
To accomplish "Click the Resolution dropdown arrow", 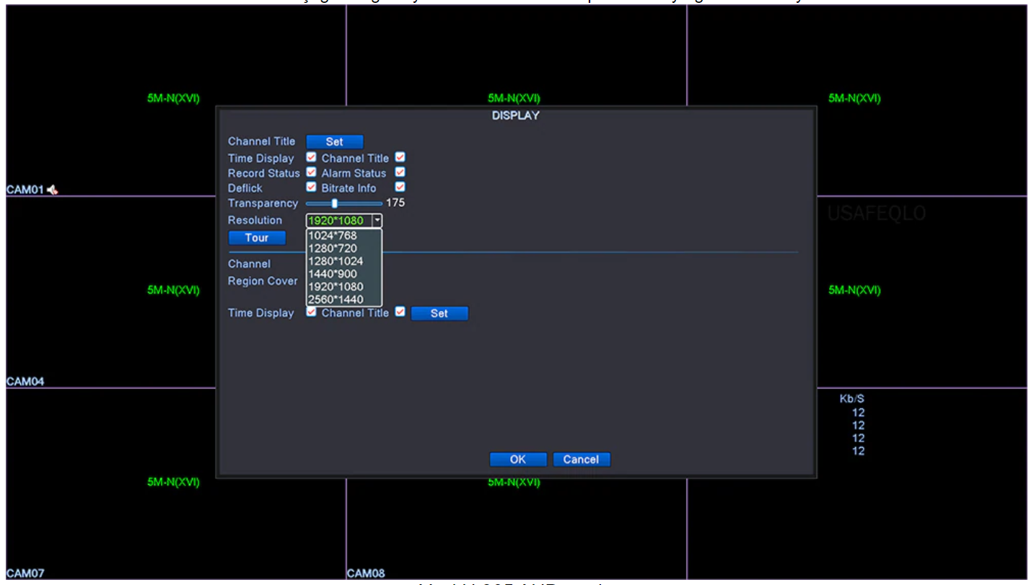I will (376, 221).
